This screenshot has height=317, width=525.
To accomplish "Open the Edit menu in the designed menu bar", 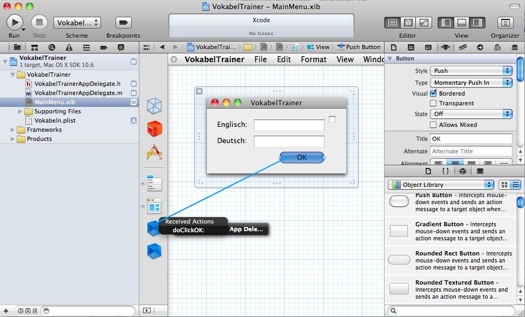I will [x=284, y=59].
